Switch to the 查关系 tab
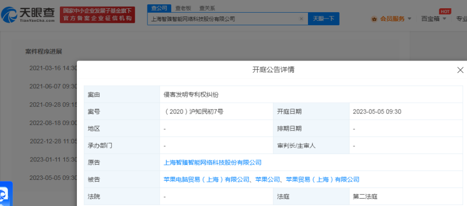Screen dimensions: 467x206 [207, 8]
